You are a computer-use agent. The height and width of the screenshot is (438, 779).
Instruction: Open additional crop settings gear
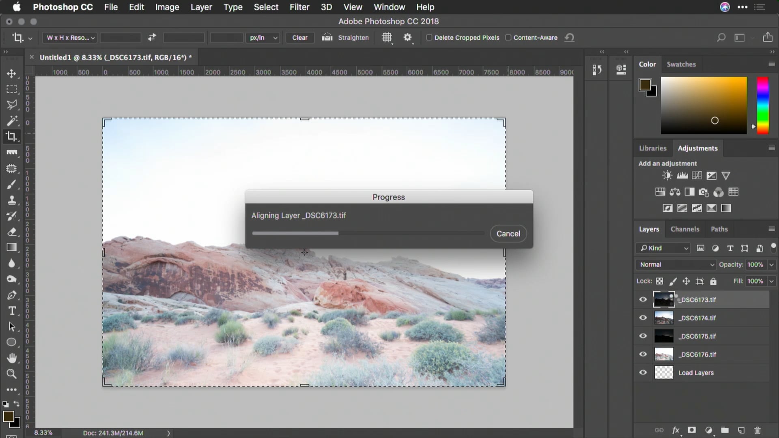tap(408, 38)
